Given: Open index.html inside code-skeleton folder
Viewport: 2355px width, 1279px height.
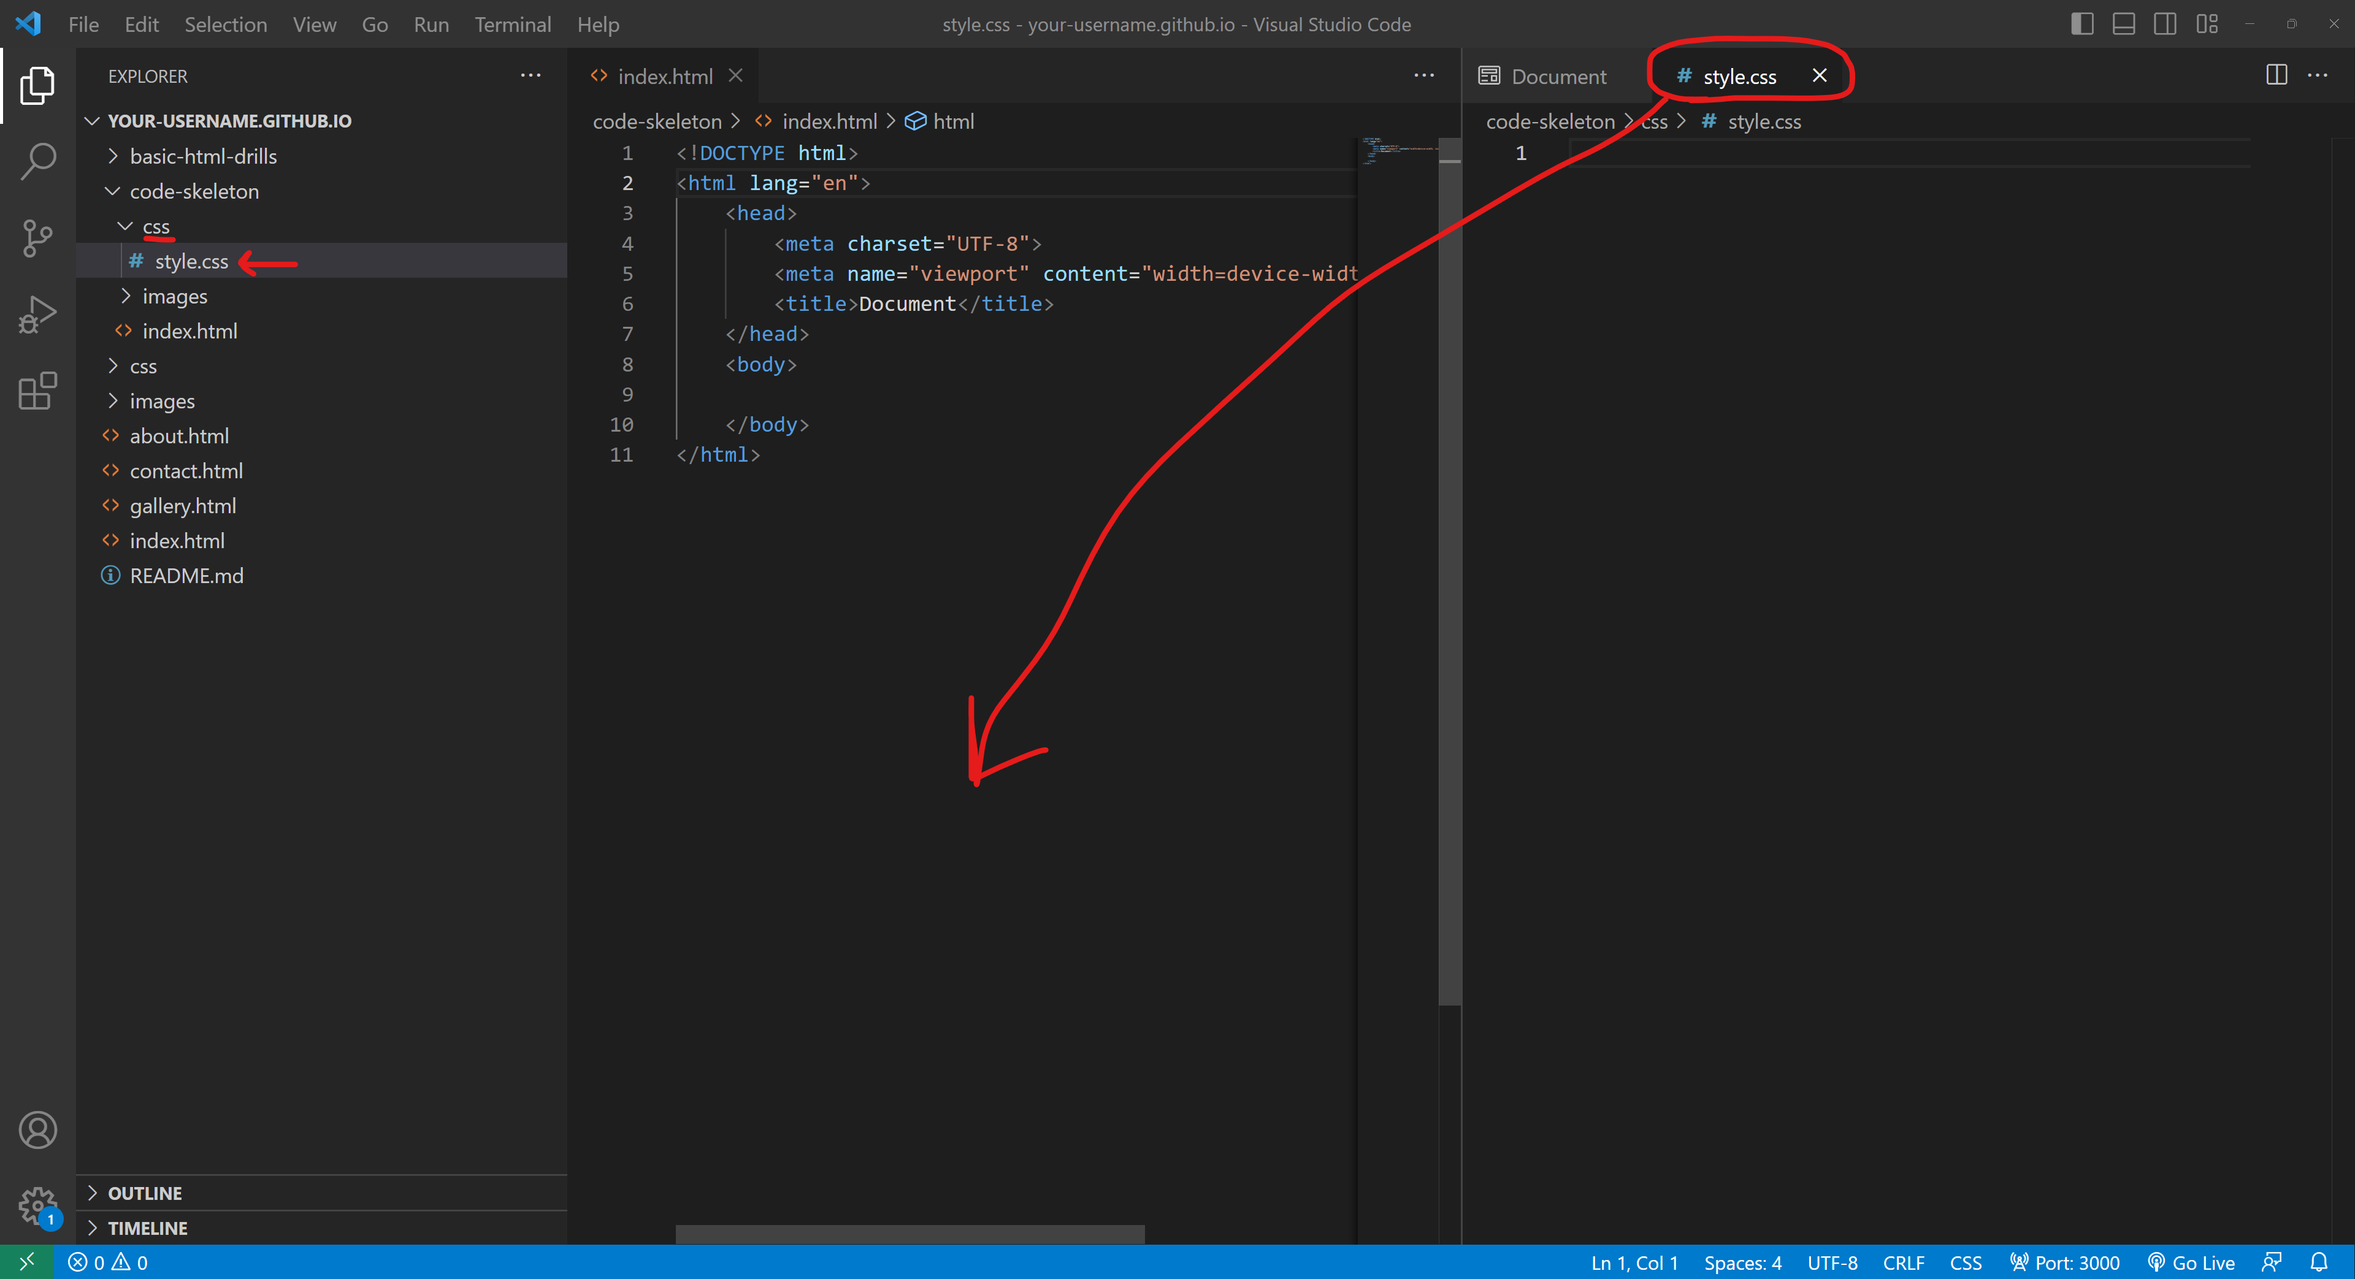Looking at the screenshot, I should [321, 331].
